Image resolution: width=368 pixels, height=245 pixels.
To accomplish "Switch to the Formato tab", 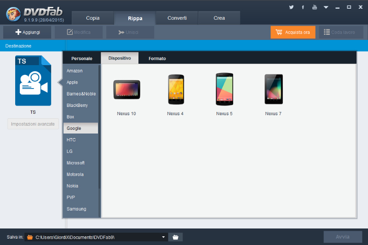I will click(x=157, y=58).
